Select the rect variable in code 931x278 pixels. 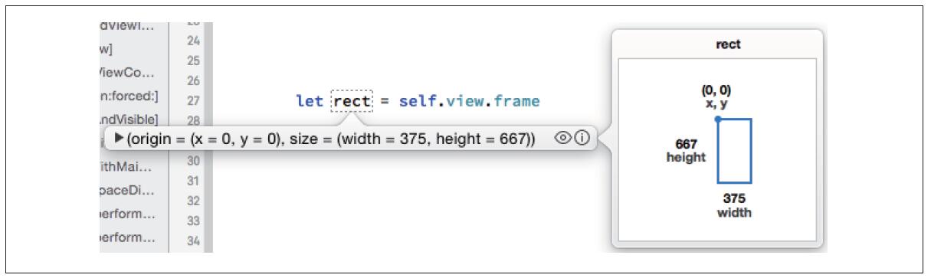[x=352, y=101]
